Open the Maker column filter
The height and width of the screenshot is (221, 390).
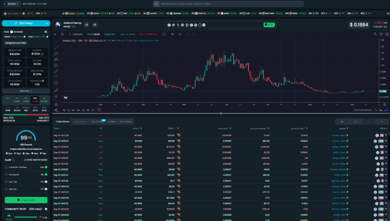coord(347,129)
